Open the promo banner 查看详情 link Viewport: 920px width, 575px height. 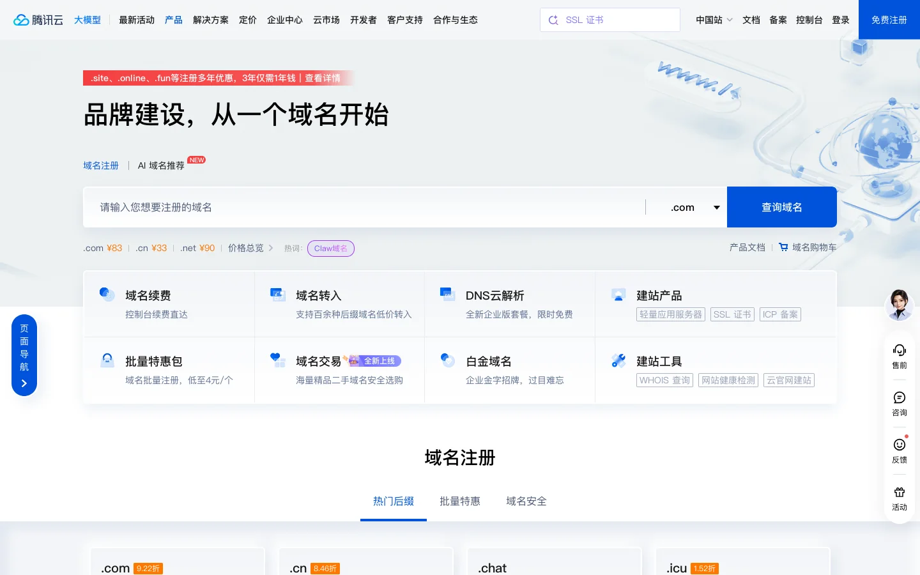point(323,78)
